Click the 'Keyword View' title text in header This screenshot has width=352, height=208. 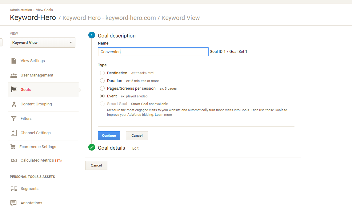pos(181,18)
